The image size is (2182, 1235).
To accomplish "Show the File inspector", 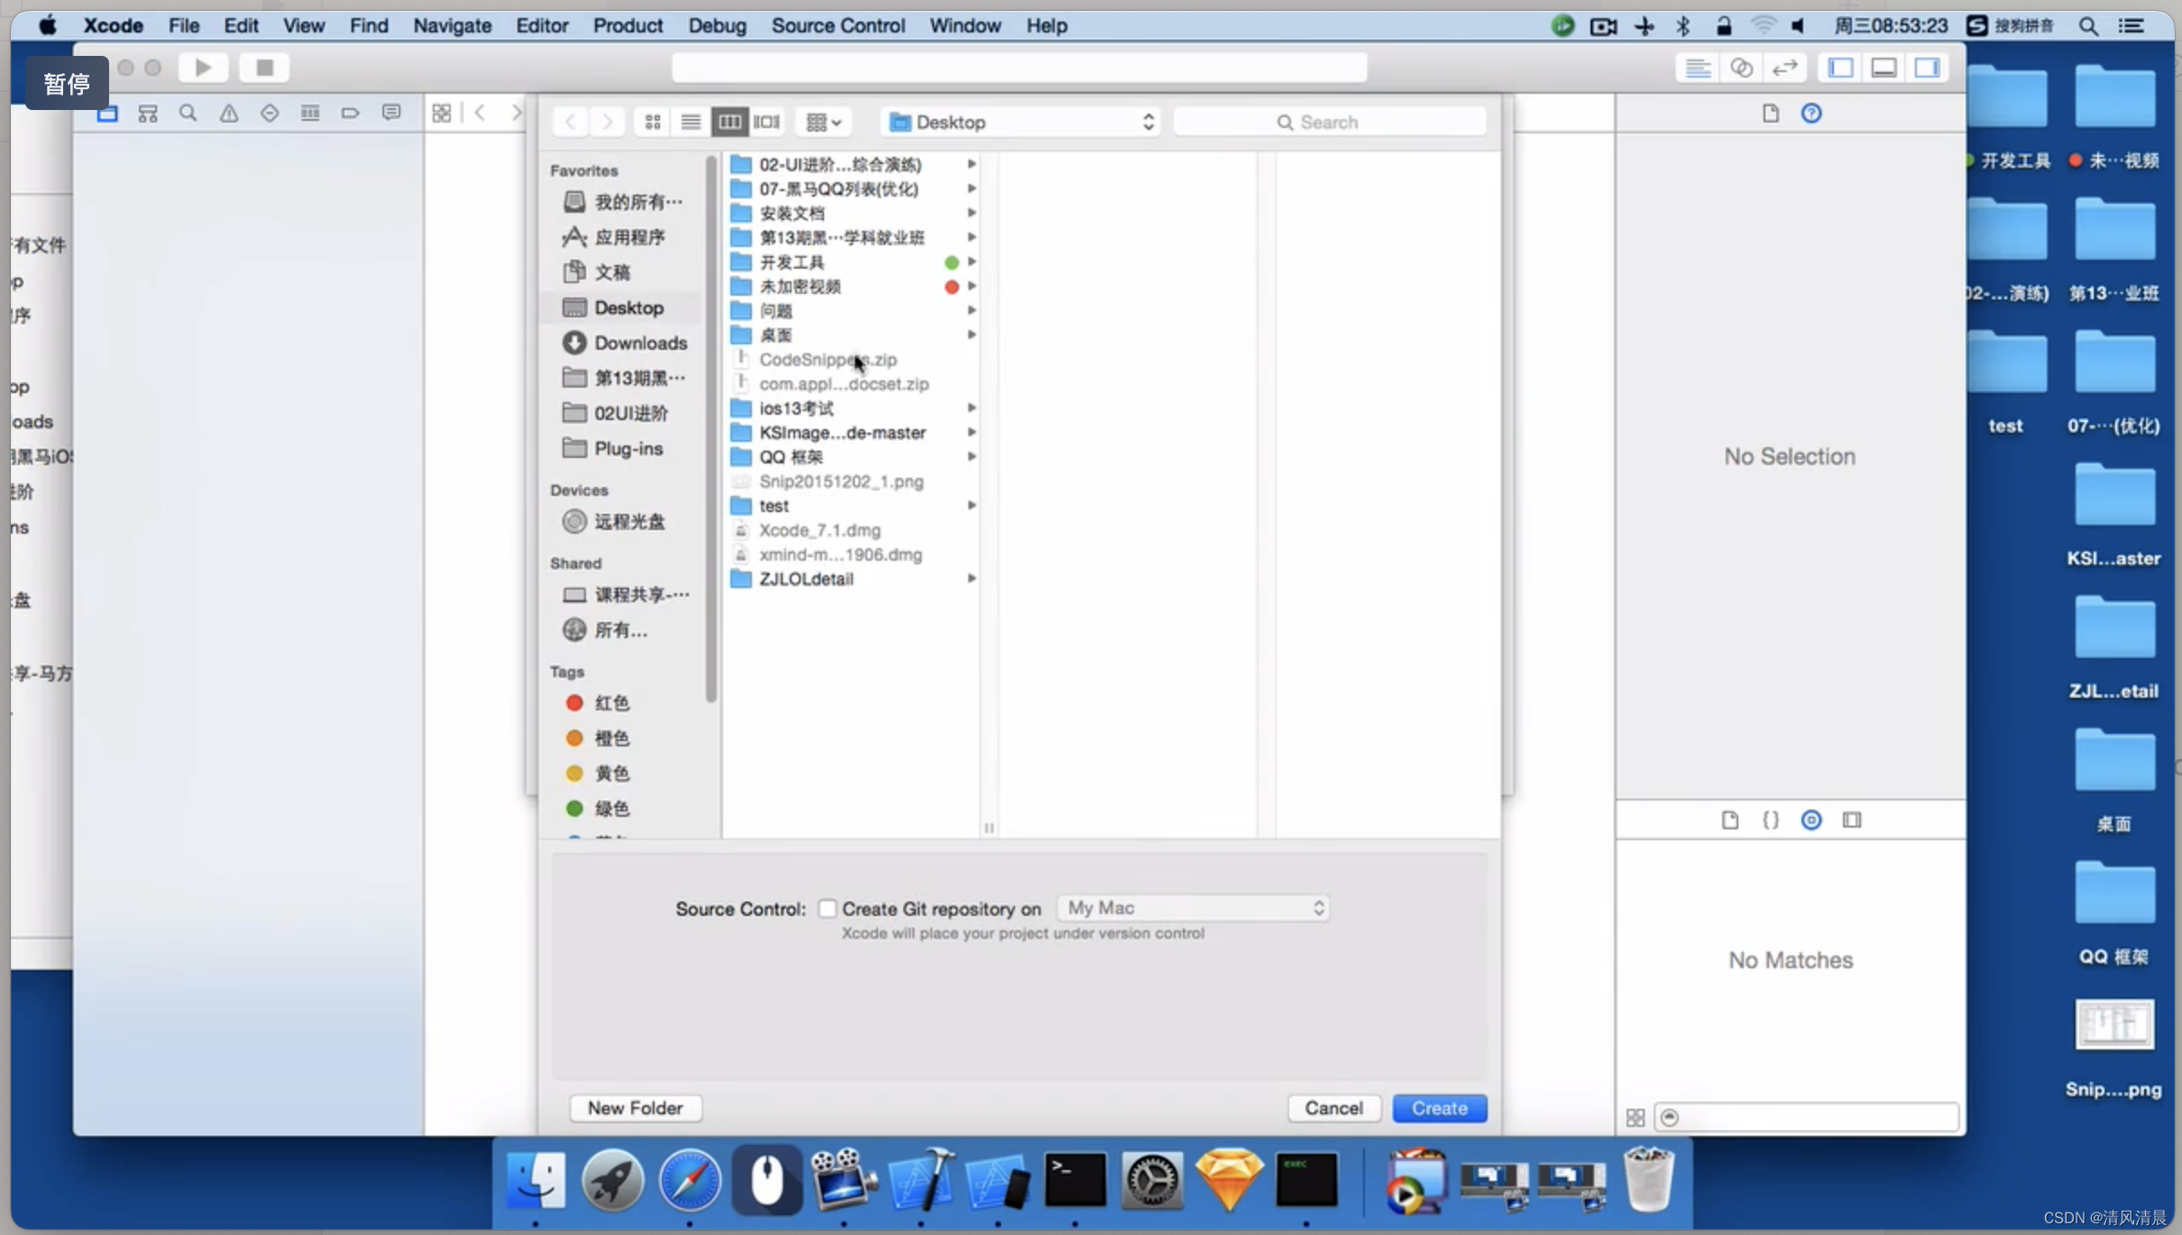I will pos(1771,113).
